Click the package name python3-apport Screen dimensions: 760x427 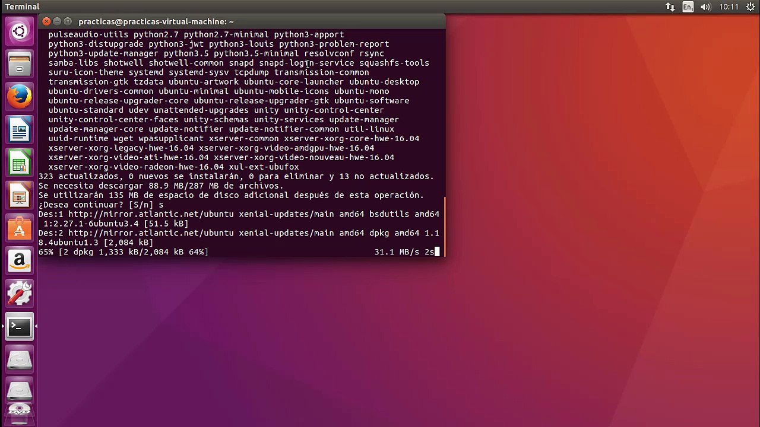309,34
